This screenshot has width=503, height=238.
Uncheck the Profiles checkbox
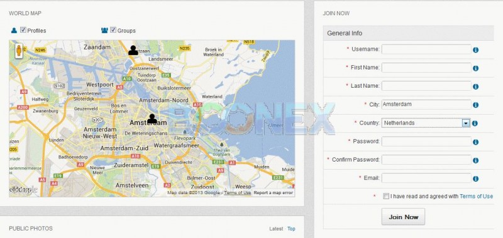tap(23, 30)
